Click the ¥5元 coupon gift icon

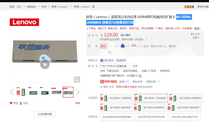tap(133, 46)
